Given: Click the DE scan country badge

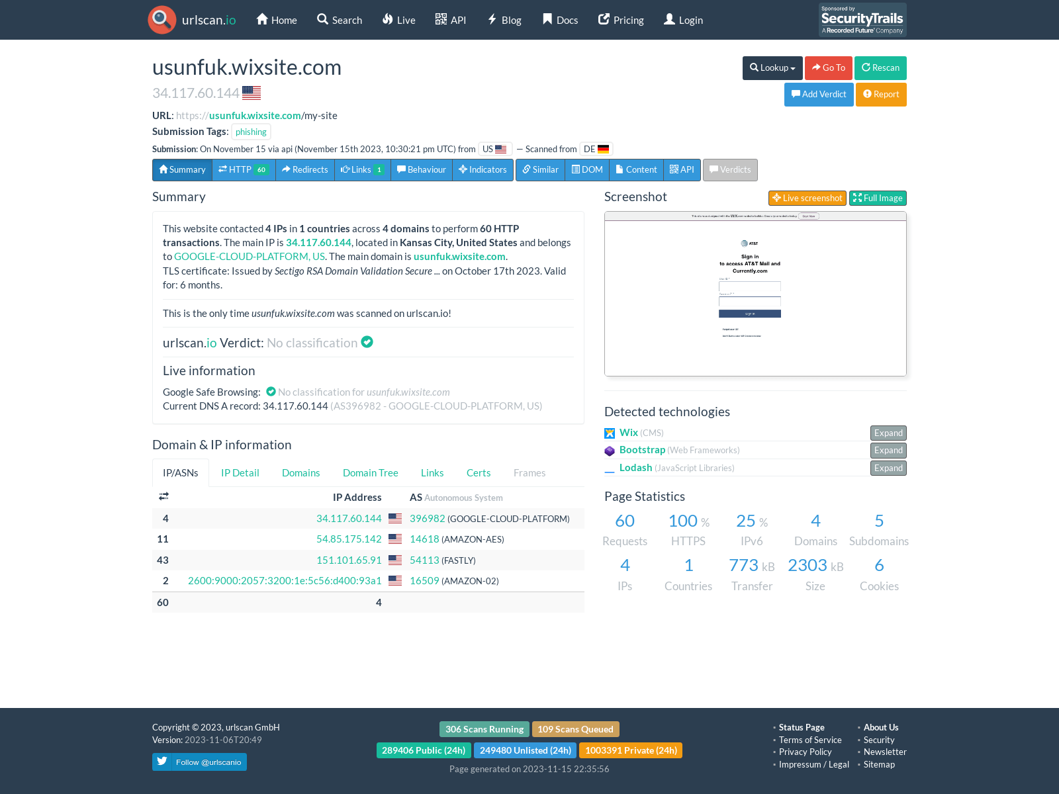Looking at the screenshot, I should pos(596,150).
